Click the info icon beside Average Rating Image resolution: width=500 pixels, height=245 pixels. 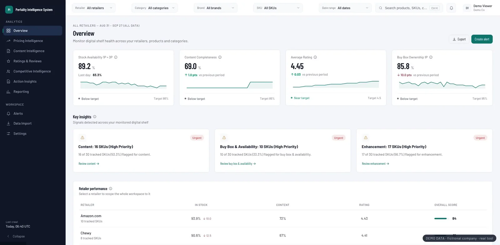coord(315,57)
